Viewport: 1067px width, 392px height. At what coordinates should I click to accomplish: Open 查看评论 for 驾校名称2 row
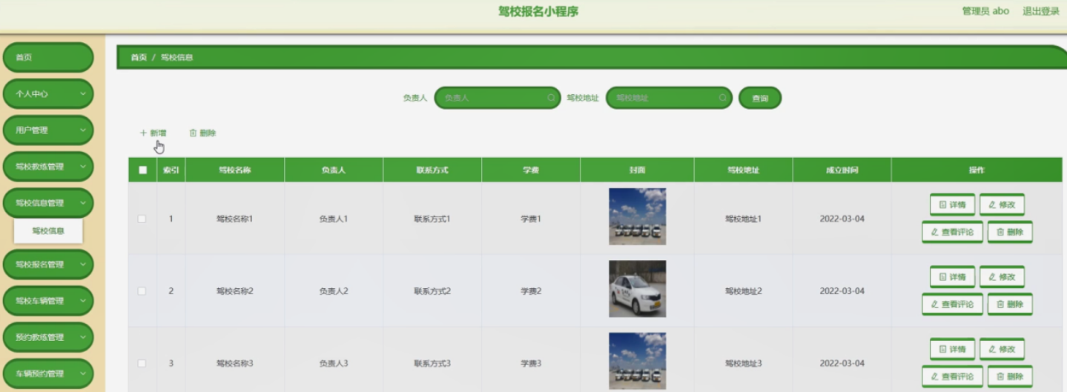(x=952, y=304)
